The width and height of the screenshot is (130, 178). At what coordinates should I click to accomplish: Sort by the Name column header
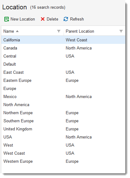(9, 31)
